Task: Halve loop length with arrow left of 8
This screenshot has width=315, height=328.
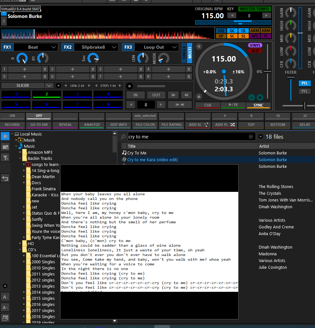Action: tap(131, 105)
